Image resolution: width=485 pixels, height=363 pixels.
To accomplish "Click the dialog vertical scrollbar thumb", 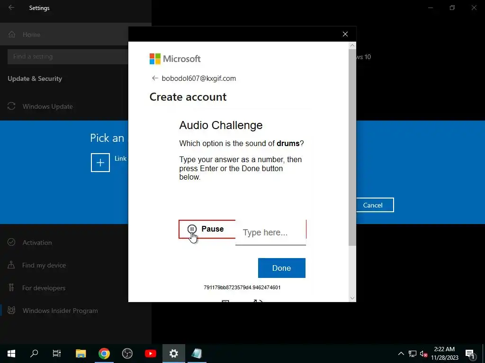I will (352, 147).
